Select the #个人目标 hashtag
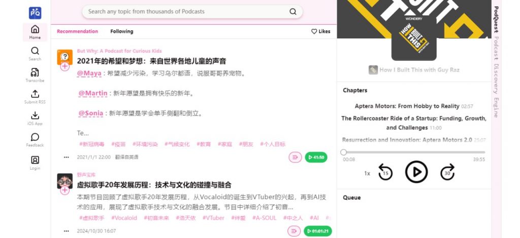The height and width of the screenshot is (238, 520). [x=273, y=144]
